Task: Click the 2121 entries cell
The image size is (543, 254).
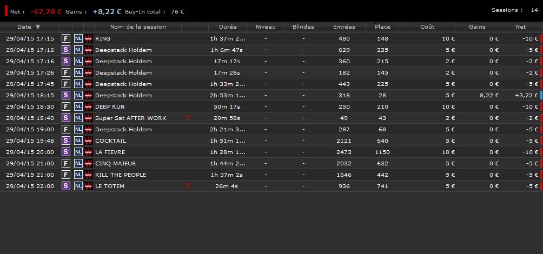Action: 344,141
